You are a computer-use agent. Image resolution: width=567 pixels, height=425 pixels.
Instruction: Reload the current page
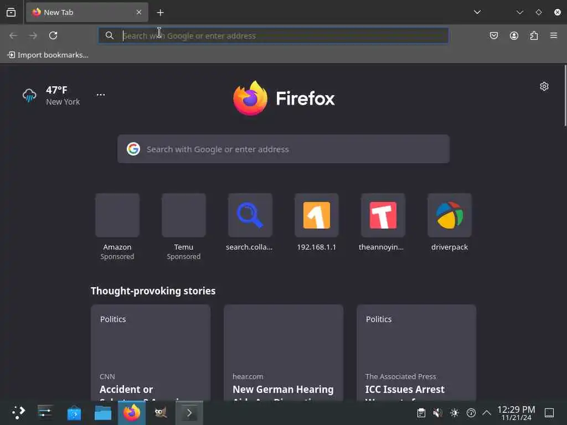(53, 35)
